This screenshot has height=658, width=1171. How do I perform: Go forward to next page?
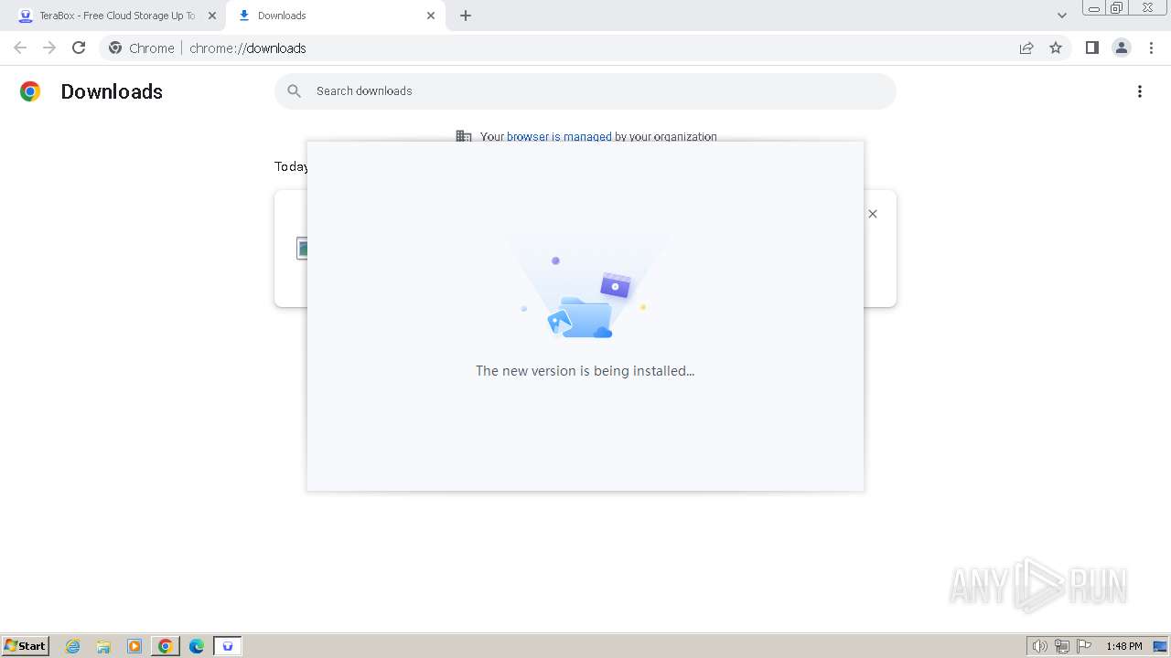[x=49, y=48]
